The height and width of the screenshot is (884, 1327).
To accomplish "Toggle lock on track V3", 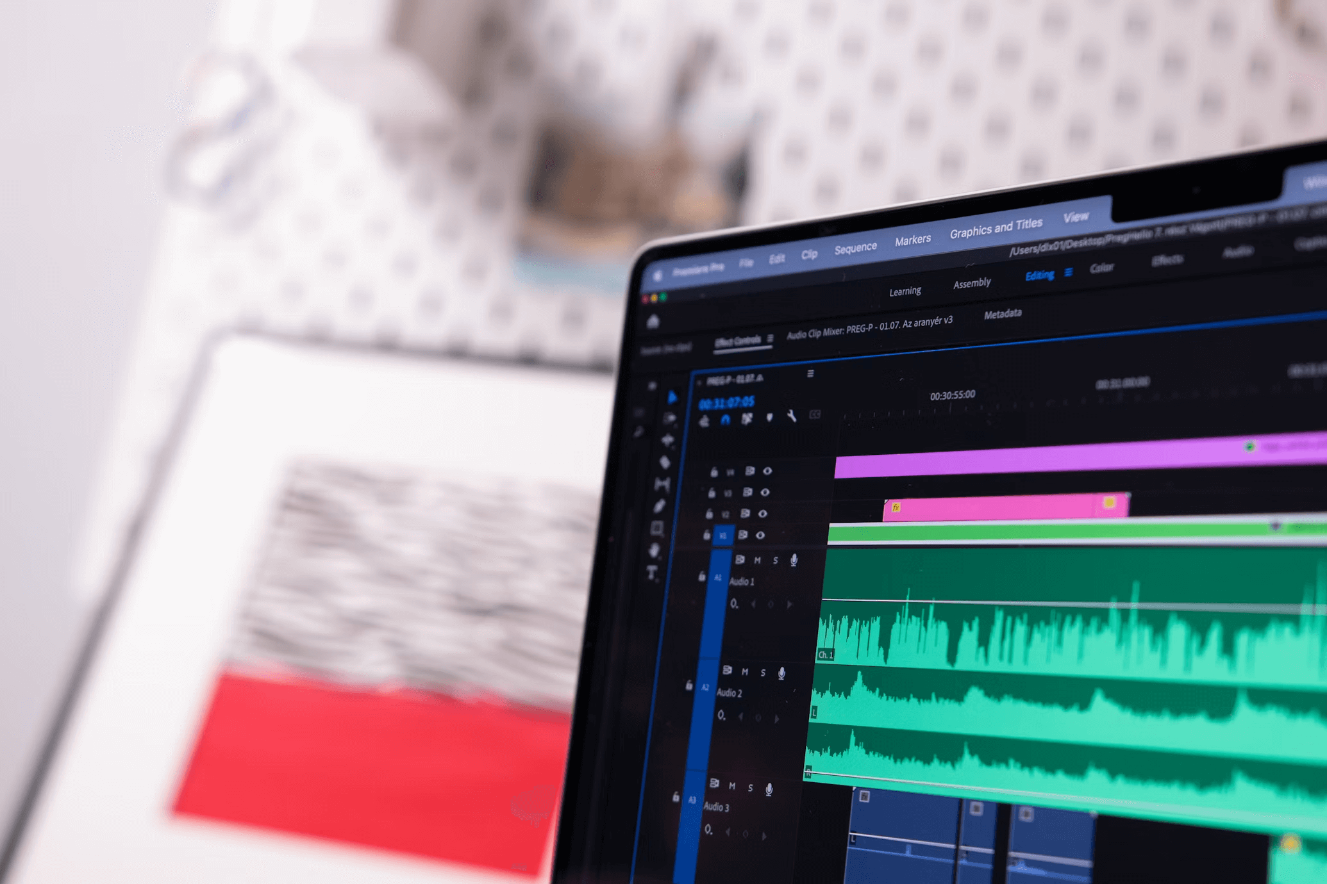I will click(x=712, y=493).
